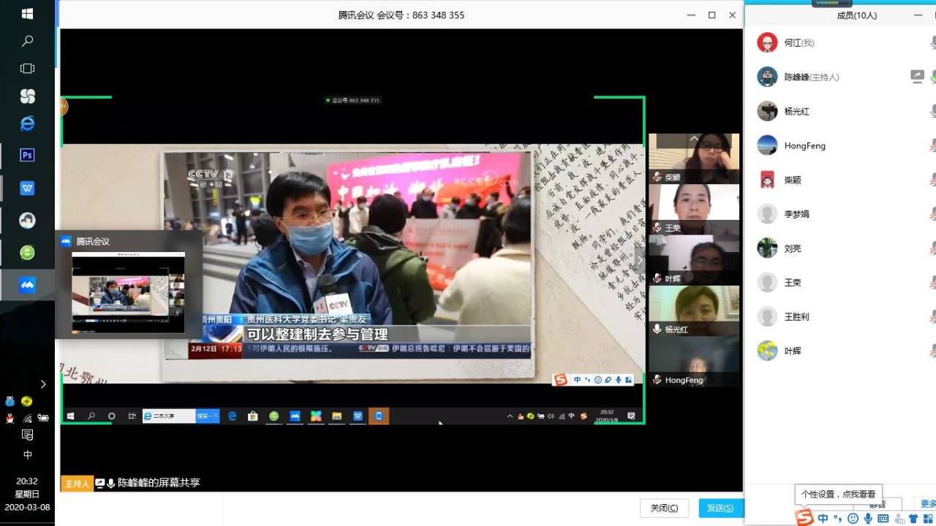Open the Wi-Fi network tray icon
Screen dimensions: 936x526
coord(27,419)
